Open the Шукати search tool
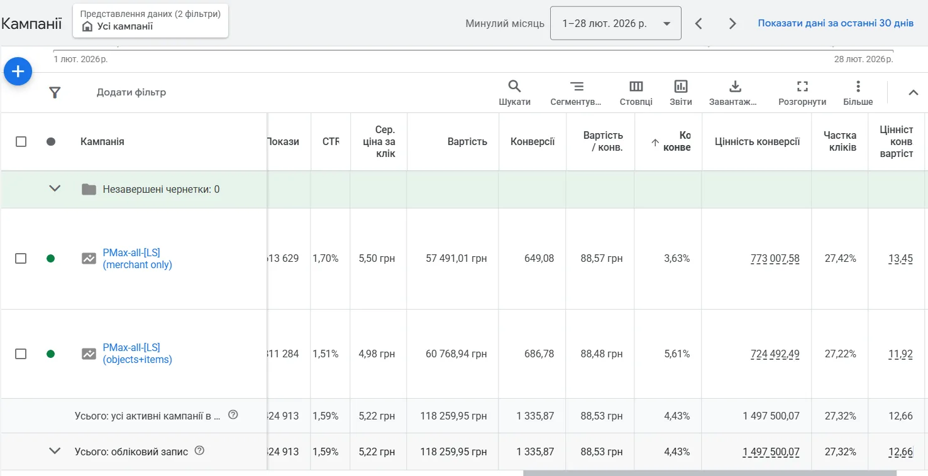Viewport: 928px width, 476px height. 514,93
